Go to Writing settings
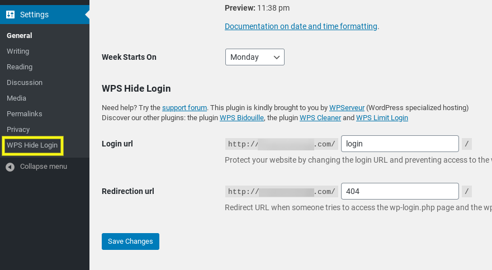 click(x=18, y=51)
